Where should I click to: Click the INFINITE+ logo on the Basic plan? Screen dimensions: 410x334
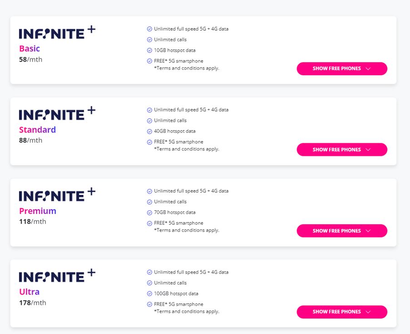pos(56,33)
